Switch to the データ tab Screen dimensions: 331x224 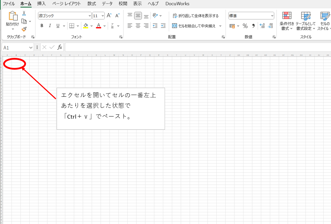107,3
